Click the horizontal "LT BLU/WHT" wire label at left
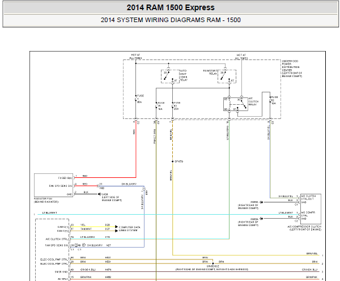Image resolution: width=340 pixels, height=281 pixels. [x=49, y=212]
